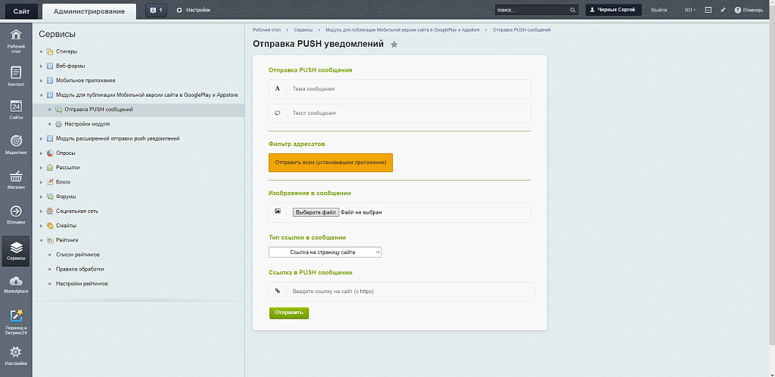Expand the Веб-формы tree node
This screenshot has height=377, width=775.
[x=41, y=66]
